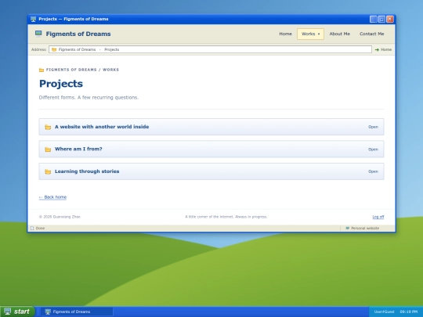
Task: Click taskbar Figments of Dreams monitor icon
Action: click(x=48, y=312)
